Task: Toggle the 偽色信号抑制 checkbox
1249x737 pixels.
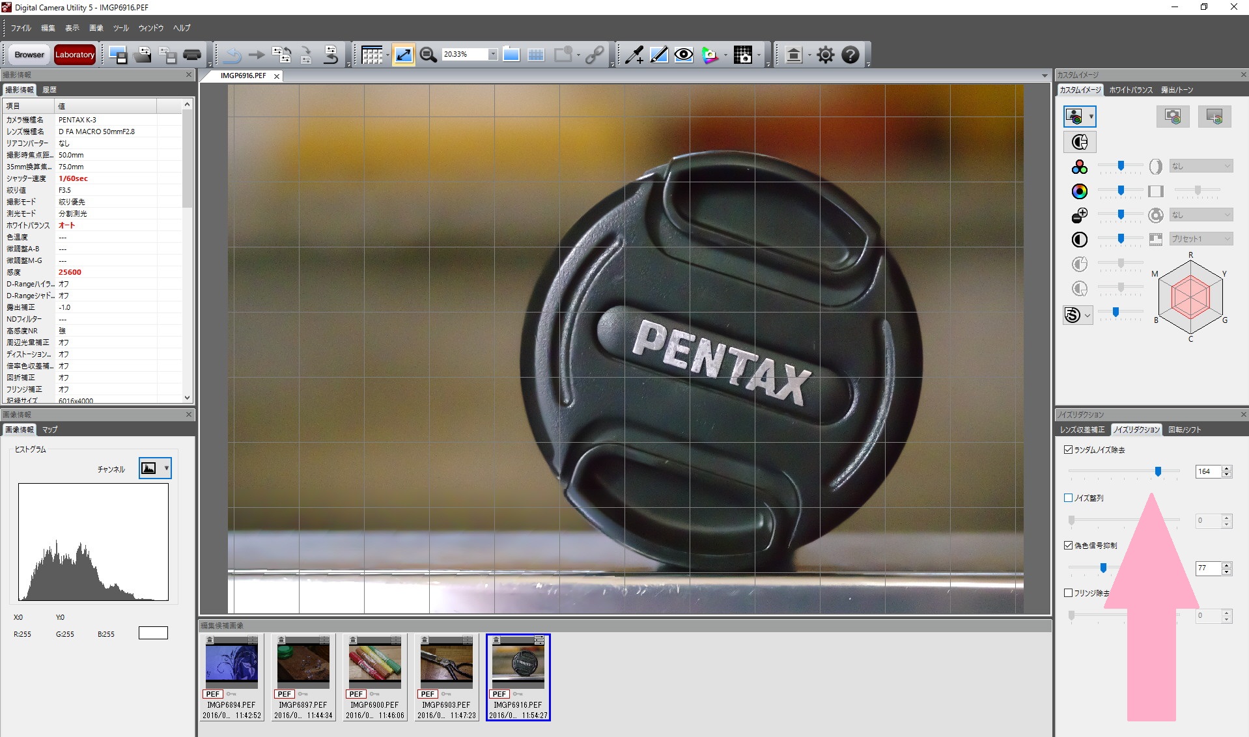Action: (x=1068, y=546)
